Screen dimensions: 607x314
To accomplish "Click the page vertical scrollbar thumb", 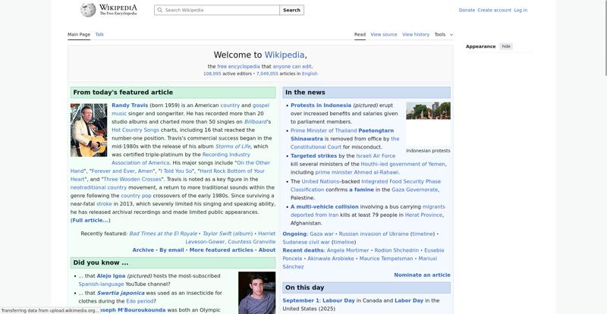I will click(x=605, y=39).
